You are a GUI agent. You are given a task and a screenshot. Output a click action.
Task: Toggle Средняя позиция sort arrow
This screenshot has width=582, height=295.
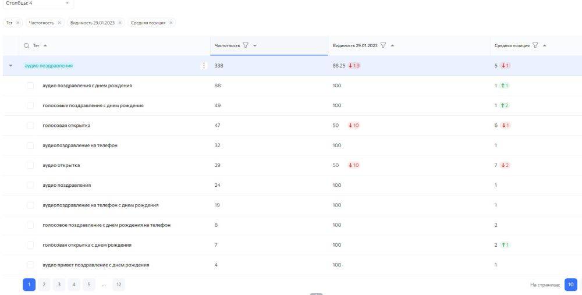[x=545, y=45]
